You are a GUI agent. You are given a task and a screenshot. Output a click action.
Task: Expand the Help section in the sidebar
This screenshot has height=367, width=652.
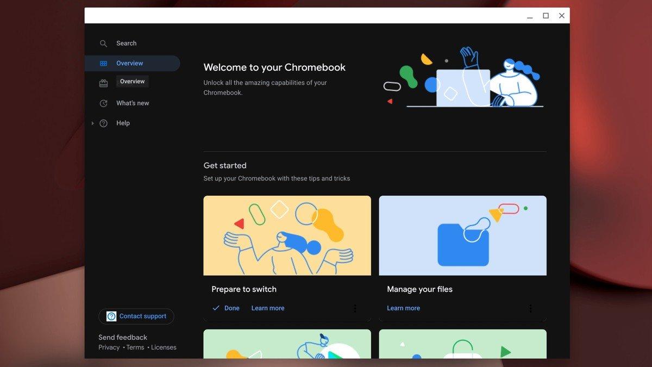coord(92,123)
